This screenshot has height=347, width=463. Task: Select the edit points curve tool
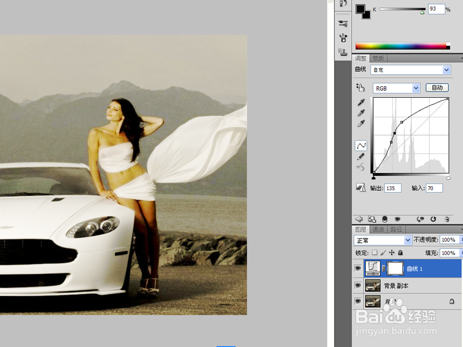pyautogui.click(x=361, y=146)
